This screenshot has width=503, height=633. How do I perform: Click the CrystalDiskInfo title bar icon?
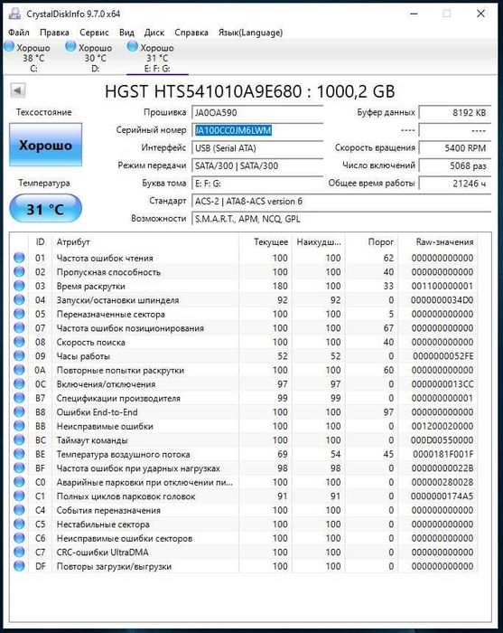(14, 14)
